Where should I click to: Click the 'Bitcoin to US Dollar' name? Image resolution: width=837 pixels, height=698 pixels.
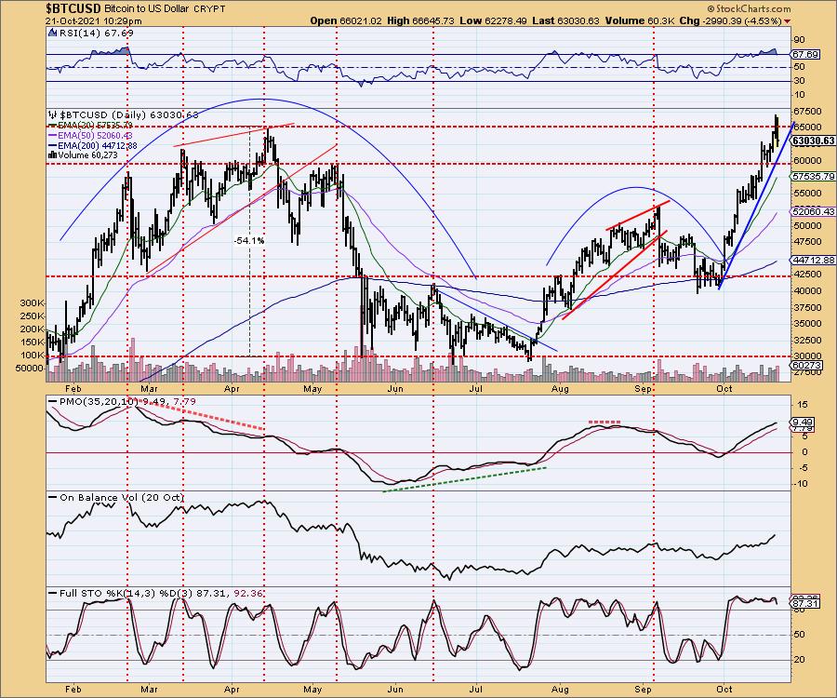coord(146,9)
